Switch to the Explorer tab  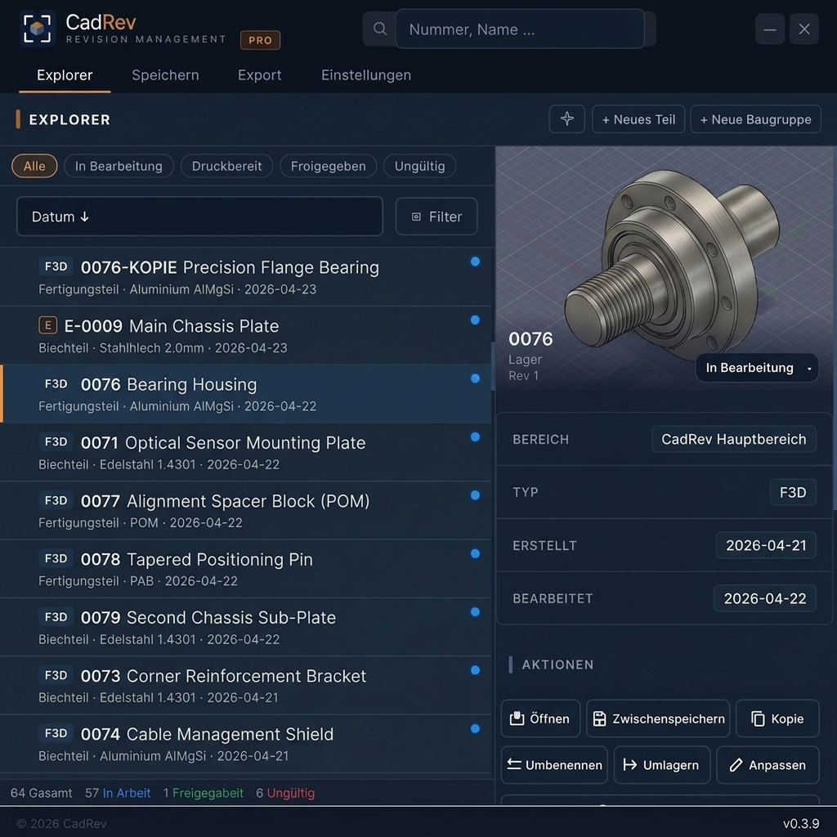click(65, 75)
